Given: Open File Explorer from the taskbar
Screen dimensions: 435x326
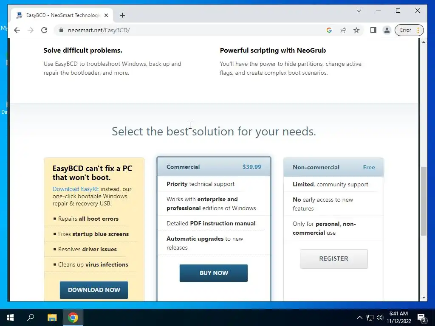Looking at the screenshot, I should [x=52, y=318].
